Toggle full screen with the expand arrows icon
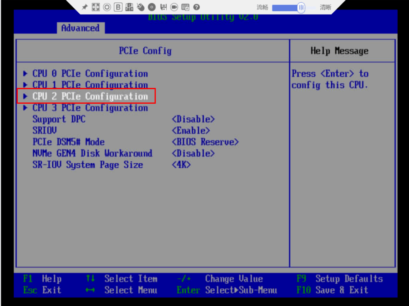 pyautogui.click(x=96, y=7)
